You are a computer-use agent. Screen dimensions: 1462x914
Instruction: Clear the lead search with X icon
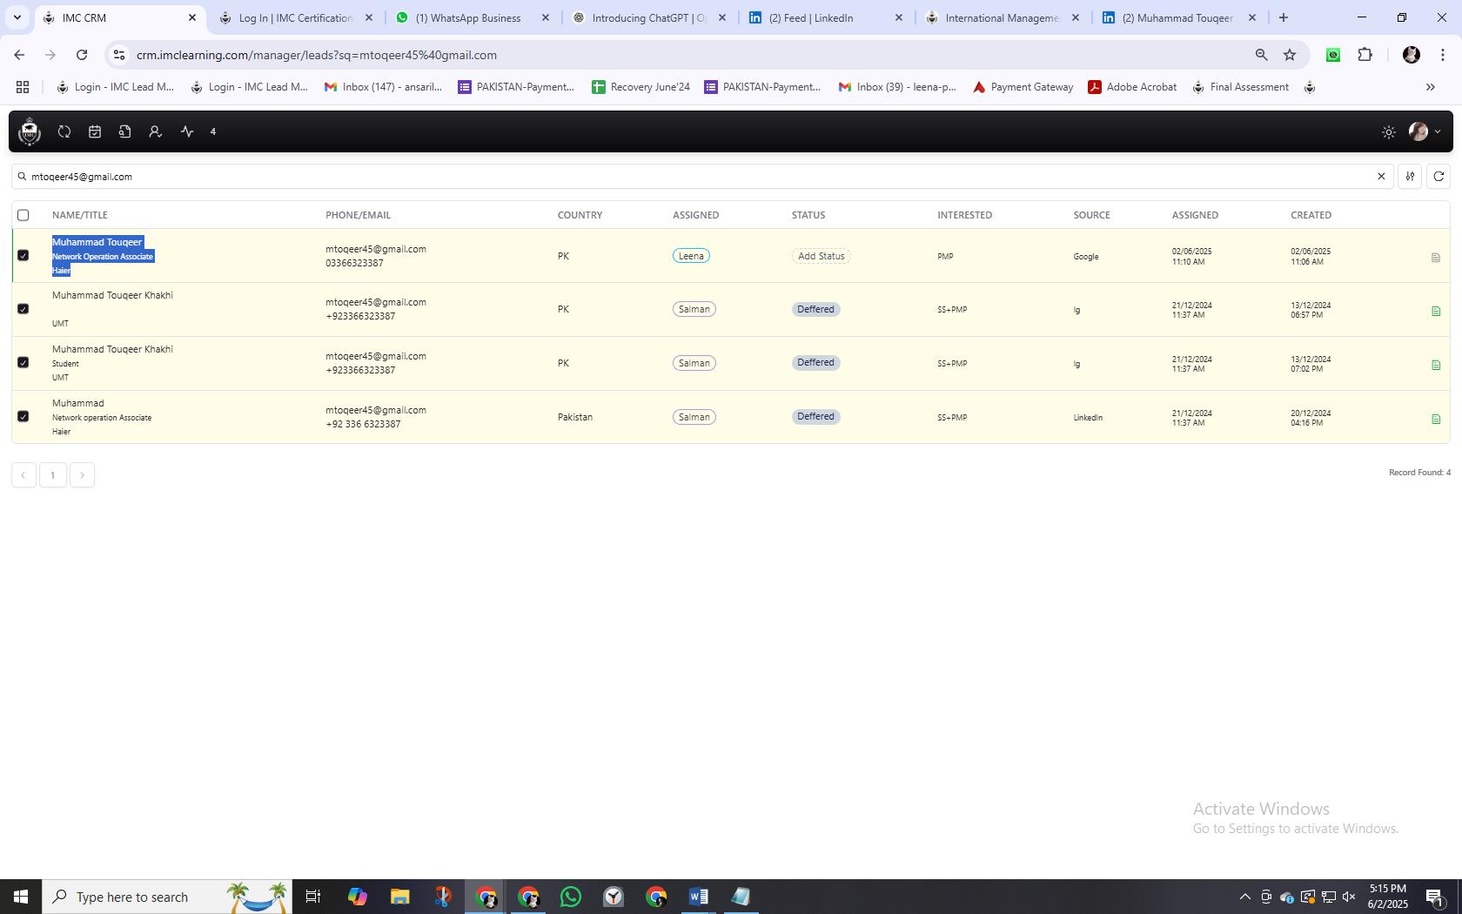point(1381,177)
